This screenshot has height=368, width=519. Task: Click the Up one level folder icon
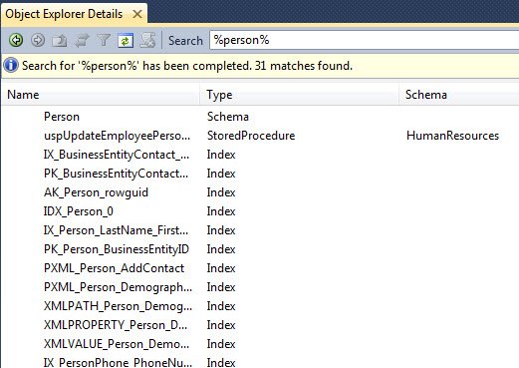click(60, 41)
